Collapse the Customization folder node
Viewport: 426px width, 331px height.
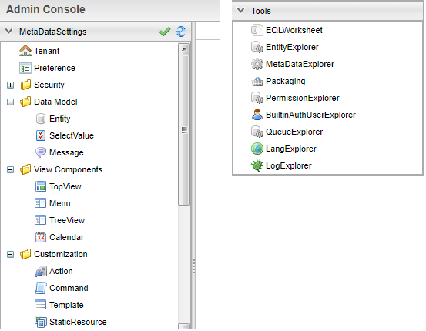[x=10, y=255]
